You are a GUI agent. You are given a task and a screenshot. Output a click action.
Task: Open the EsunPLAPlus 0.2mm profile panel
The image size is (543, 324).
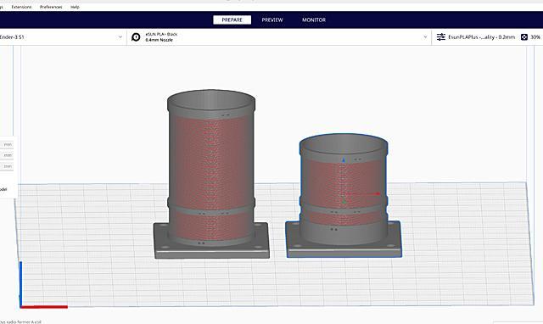point(481,37)
